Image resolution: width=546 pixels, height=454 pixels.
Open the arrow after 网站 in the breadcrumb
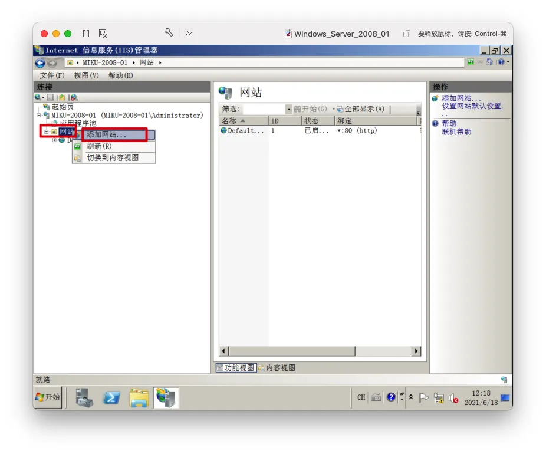(160, 62)
